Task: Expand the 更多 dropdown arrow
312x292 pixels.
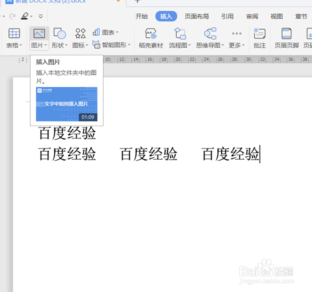Action: tap(243, 45)
